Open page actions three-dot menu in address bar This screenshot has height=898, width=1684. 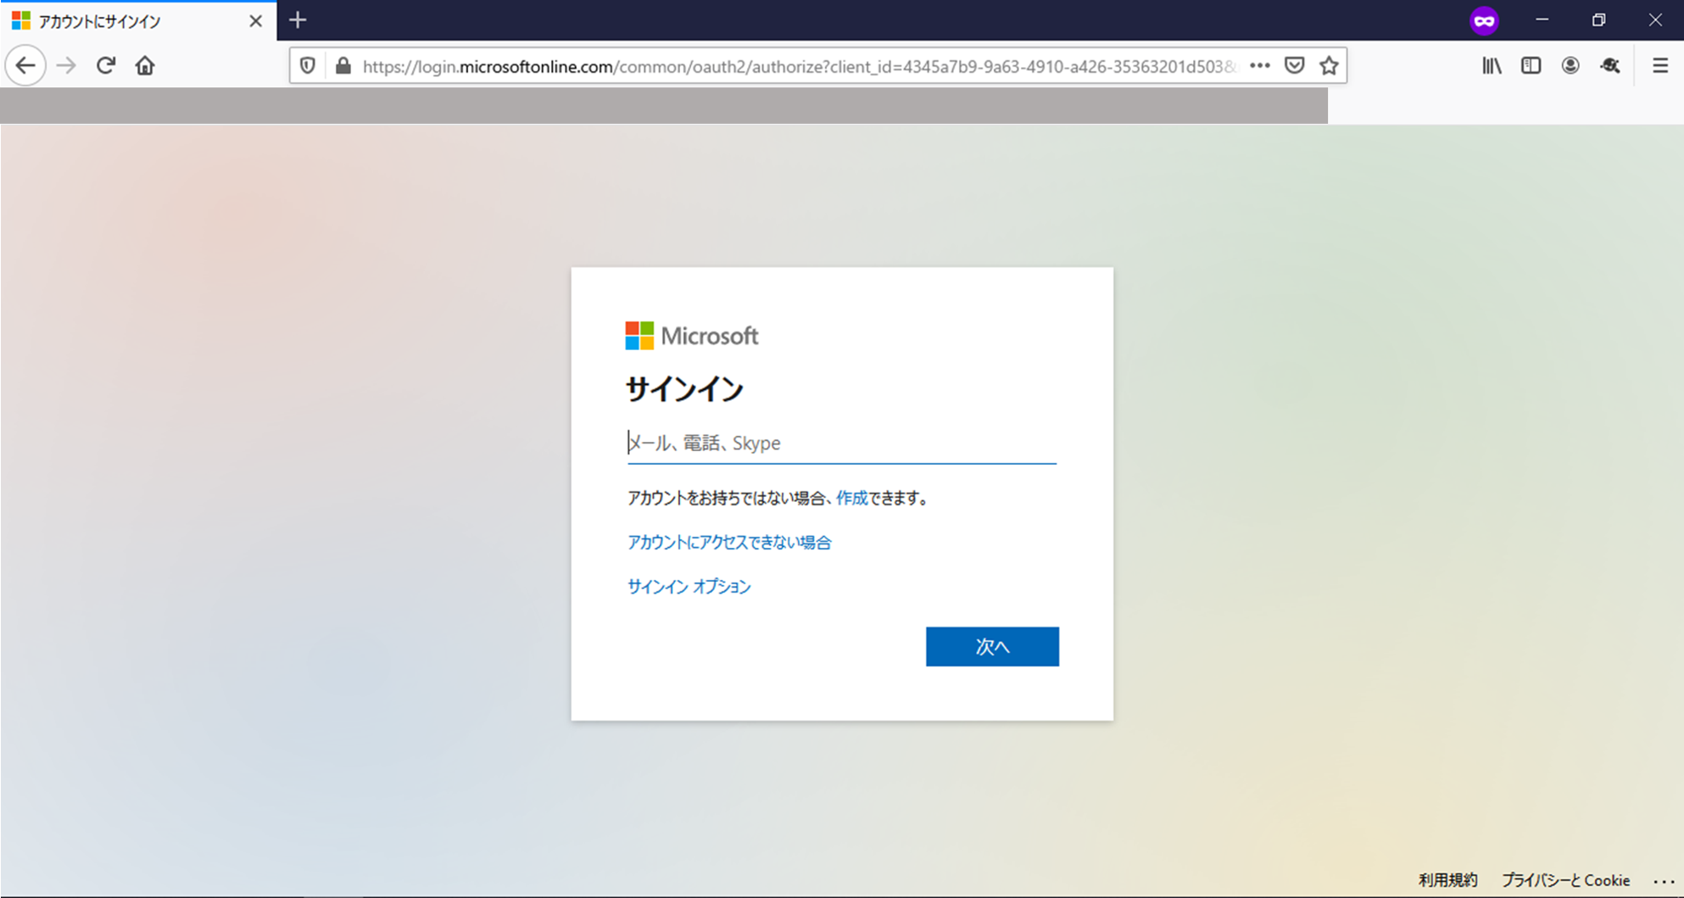point(1260,65)
